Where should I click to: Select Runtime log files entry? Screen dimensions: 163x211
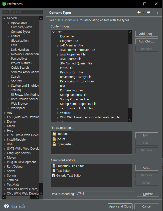tap(72, 90)
